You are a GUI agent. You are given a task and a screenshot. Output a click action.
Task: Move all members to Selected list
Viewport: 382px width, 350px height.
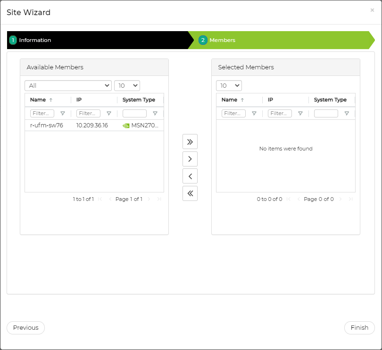190,142
